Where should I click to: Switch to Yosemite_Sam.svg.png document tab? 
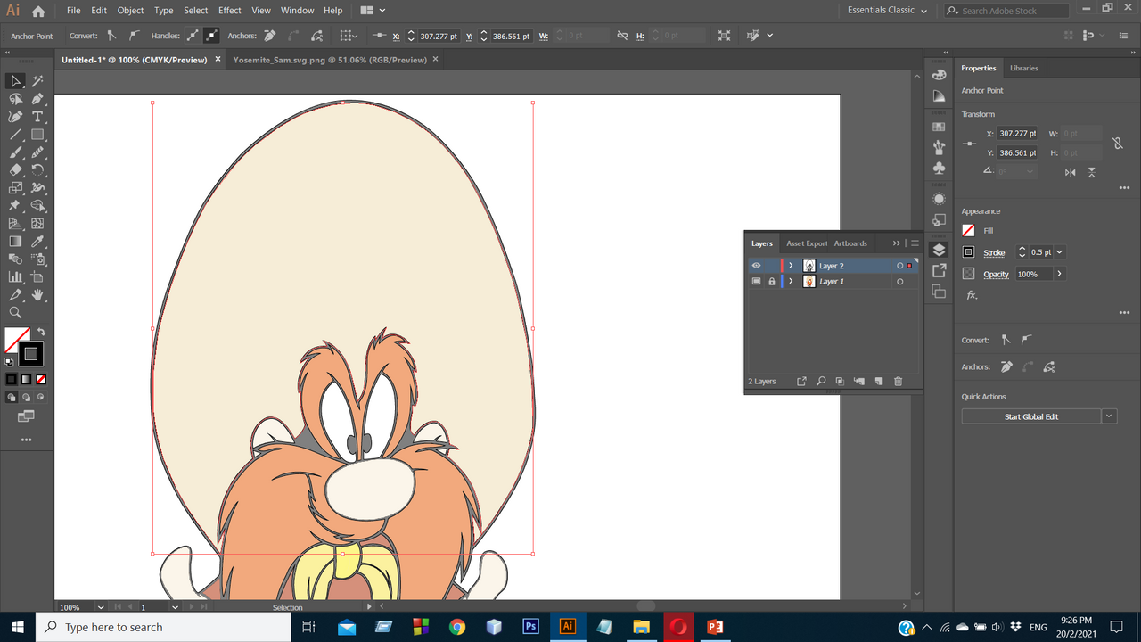(329, 60)
